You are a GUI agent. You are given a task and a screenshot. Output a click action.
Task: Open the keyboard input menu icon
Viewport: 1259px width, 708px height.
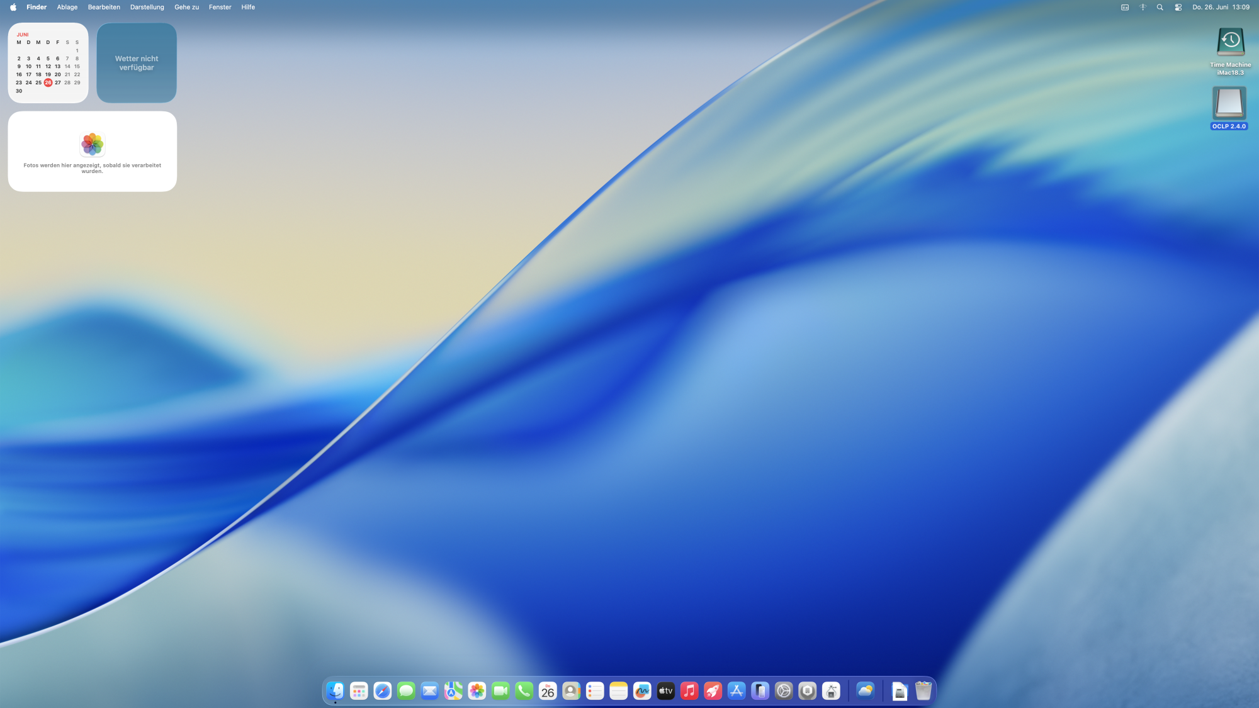pos(1124,8)
